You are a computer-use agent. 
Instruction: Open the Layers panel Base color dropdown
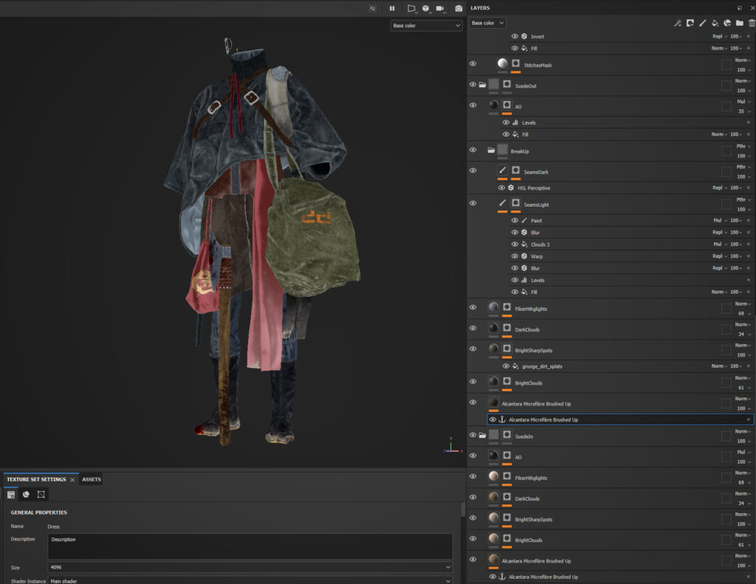tap(487, 23)
